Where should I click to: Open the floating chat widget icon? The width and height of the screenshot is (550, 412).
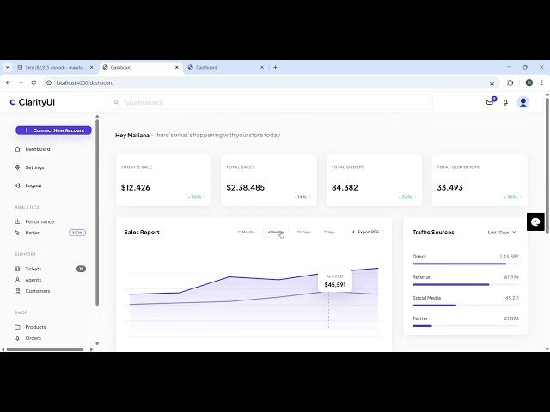click(x=535, y=221)
